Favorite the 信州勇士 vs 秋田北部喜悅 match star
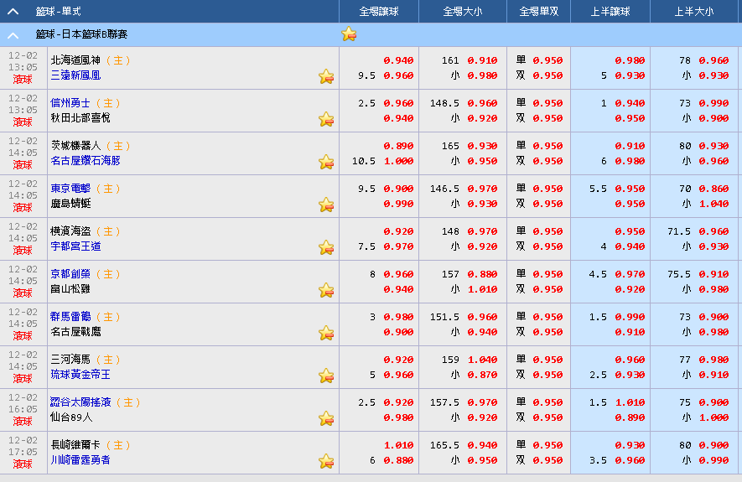742x482 pixels. (x=326, y=119)
